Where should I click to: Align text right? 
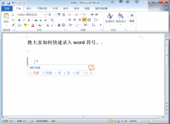coord(80,20)
